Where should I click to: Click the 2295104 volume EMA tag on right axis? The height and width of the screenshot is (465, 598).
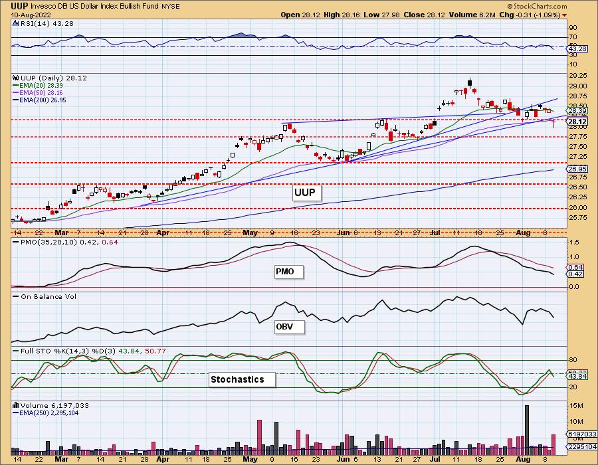[582, 446]
